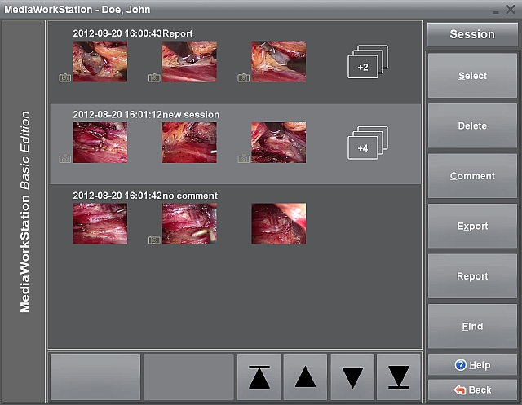Select third thumbnail in Report session
Screen dimensions: 522x405
coord(279,61)
